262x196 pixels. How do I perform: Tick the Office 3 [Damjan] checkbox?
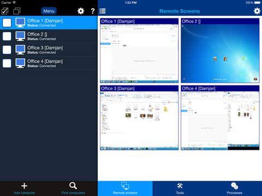tap(7, 50)
